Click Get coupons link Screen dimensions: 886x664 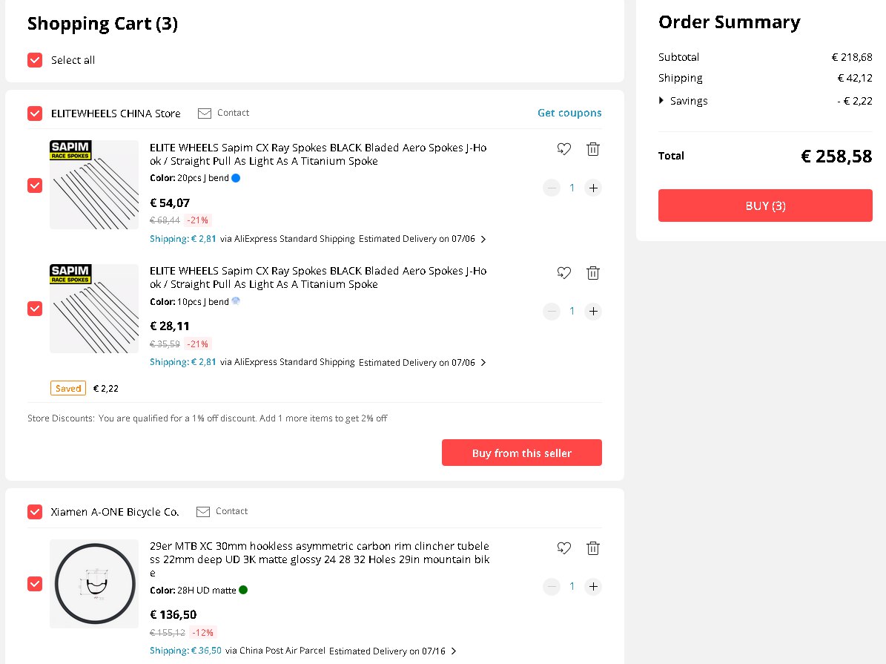(569, 113)
